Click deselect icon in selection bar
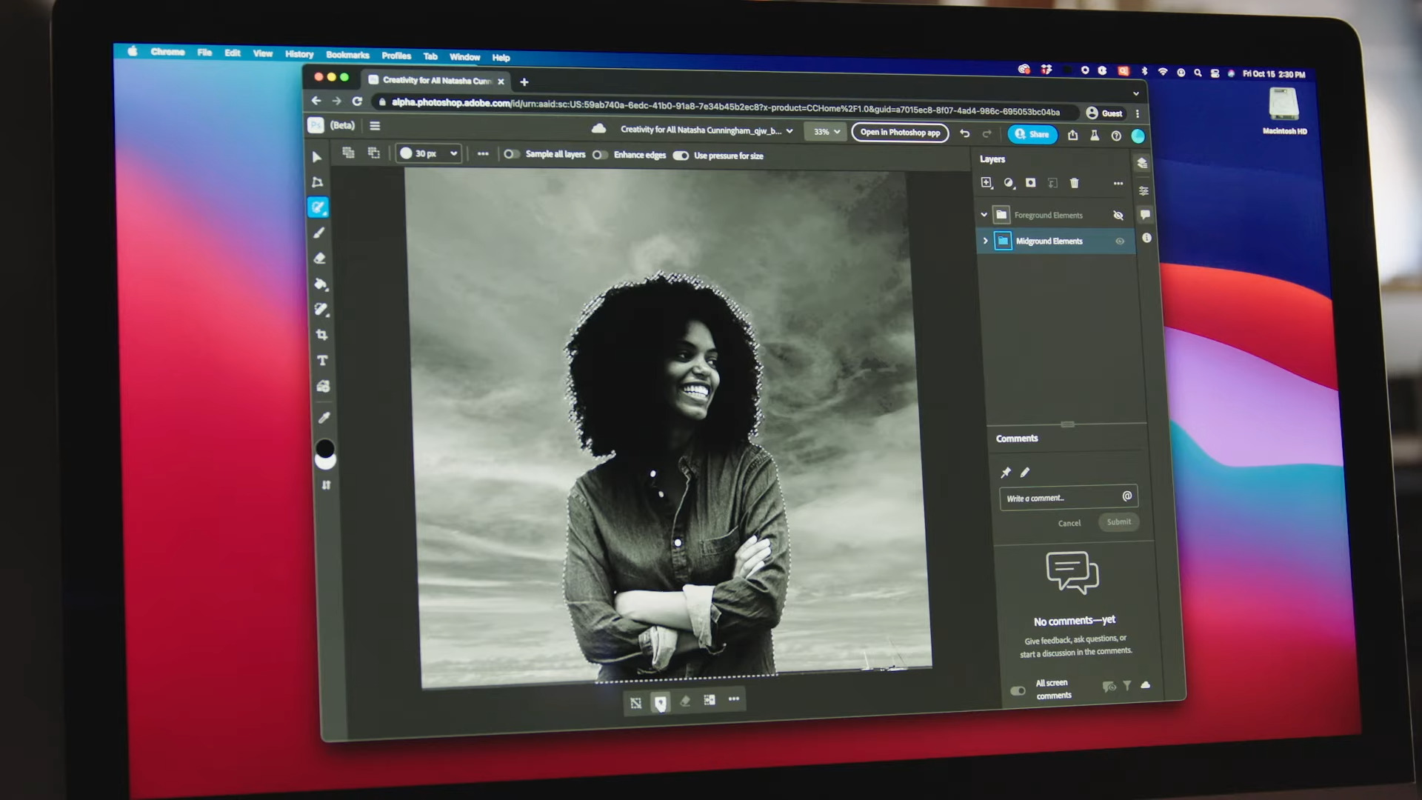This screenshot has width=1422, height=800. point(635,703)
